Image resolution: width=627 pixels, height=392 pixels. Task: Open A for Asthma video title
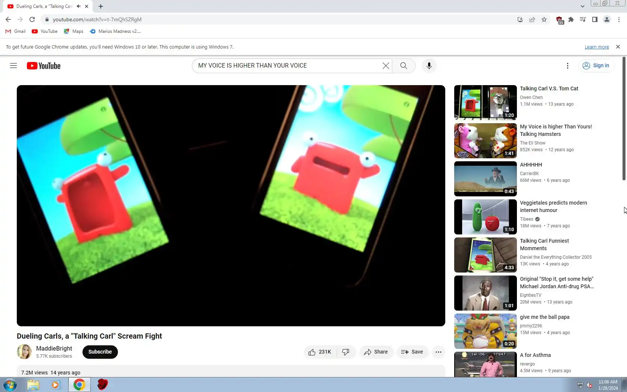pos(535,355)
